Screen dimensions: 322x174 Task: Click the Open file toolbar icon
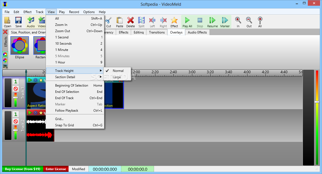click(x=7, y=22)
